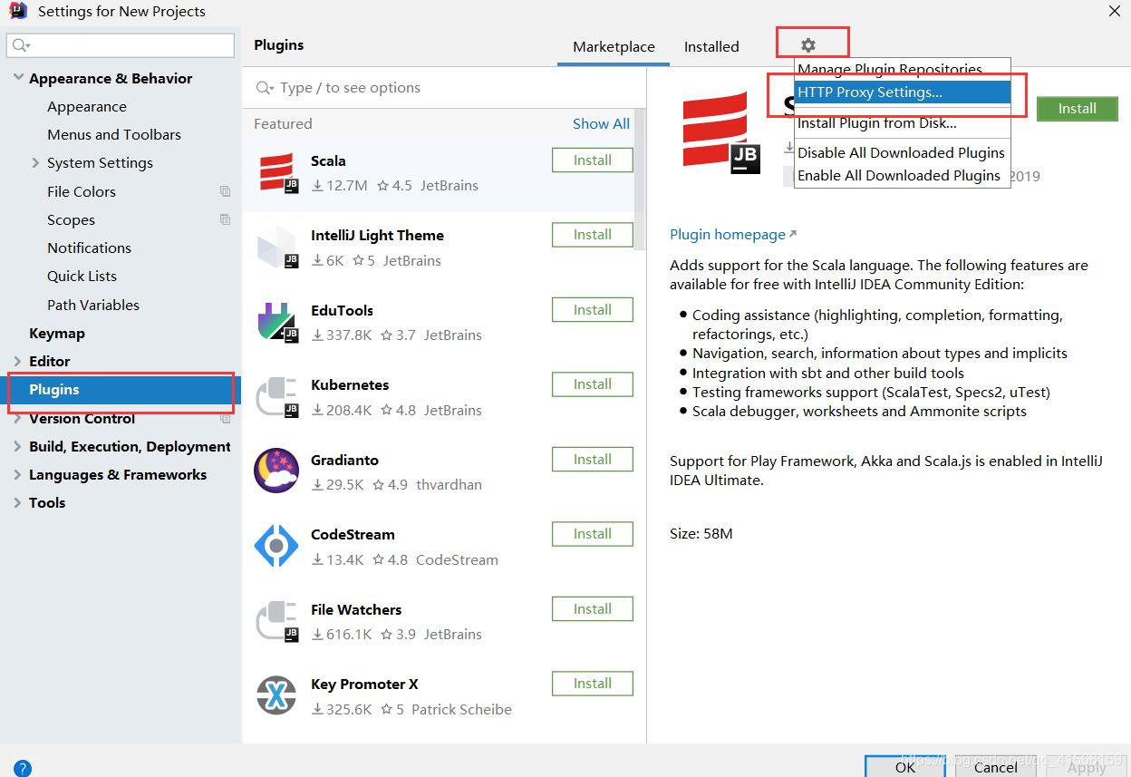
Task: Select Plugins in settings tree
Action: pos(121,390)
